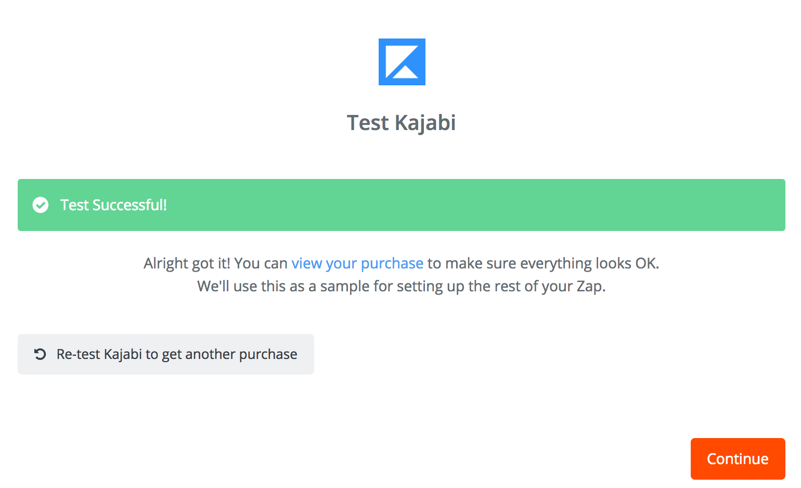The width and height of the screenshot is (801, 488).
Task: Click the refresh icon beside Re-test Kajabi
Action: (x=40, y=354)
